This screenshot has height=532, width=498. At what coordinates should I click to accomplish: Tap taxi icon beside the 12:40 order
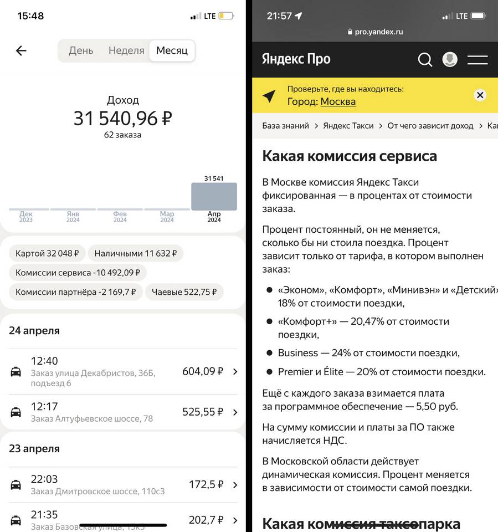click(x=16, y=371)
